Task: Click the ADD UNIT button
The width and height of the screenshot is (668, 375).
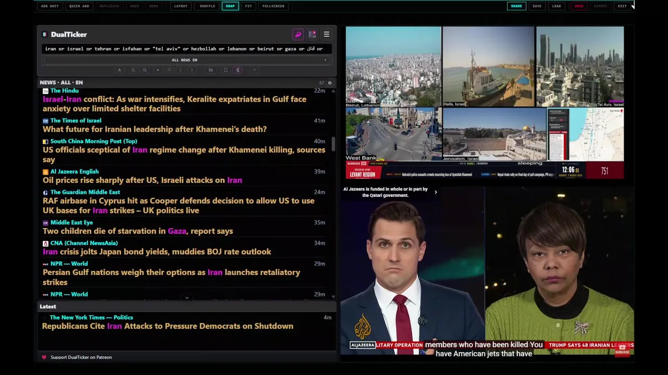Action: click(50, 6)
